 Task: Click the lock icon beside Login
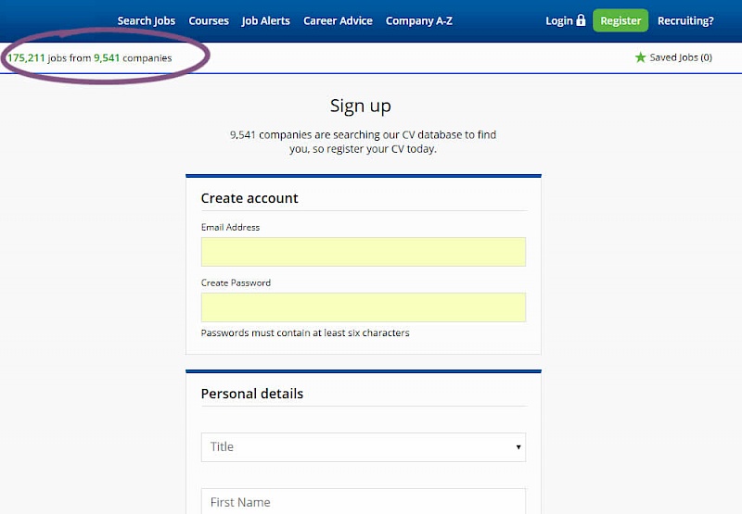tap(581, 20)
